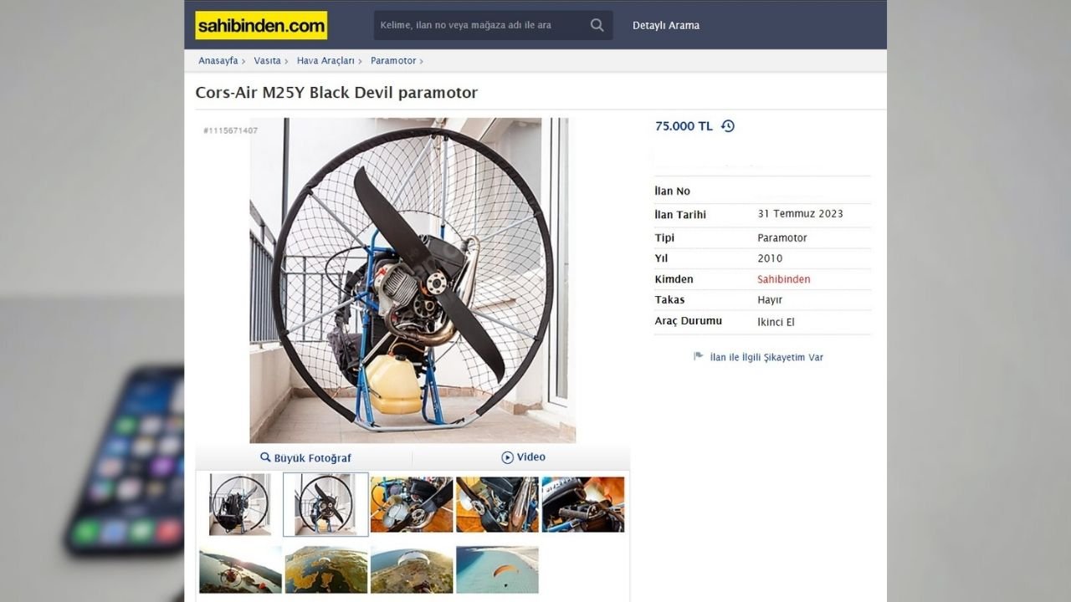Go to Anasayfa breadcrumb
This screenshot has width=1071, height=602.
pyautogui.click(x=218, y=61)
